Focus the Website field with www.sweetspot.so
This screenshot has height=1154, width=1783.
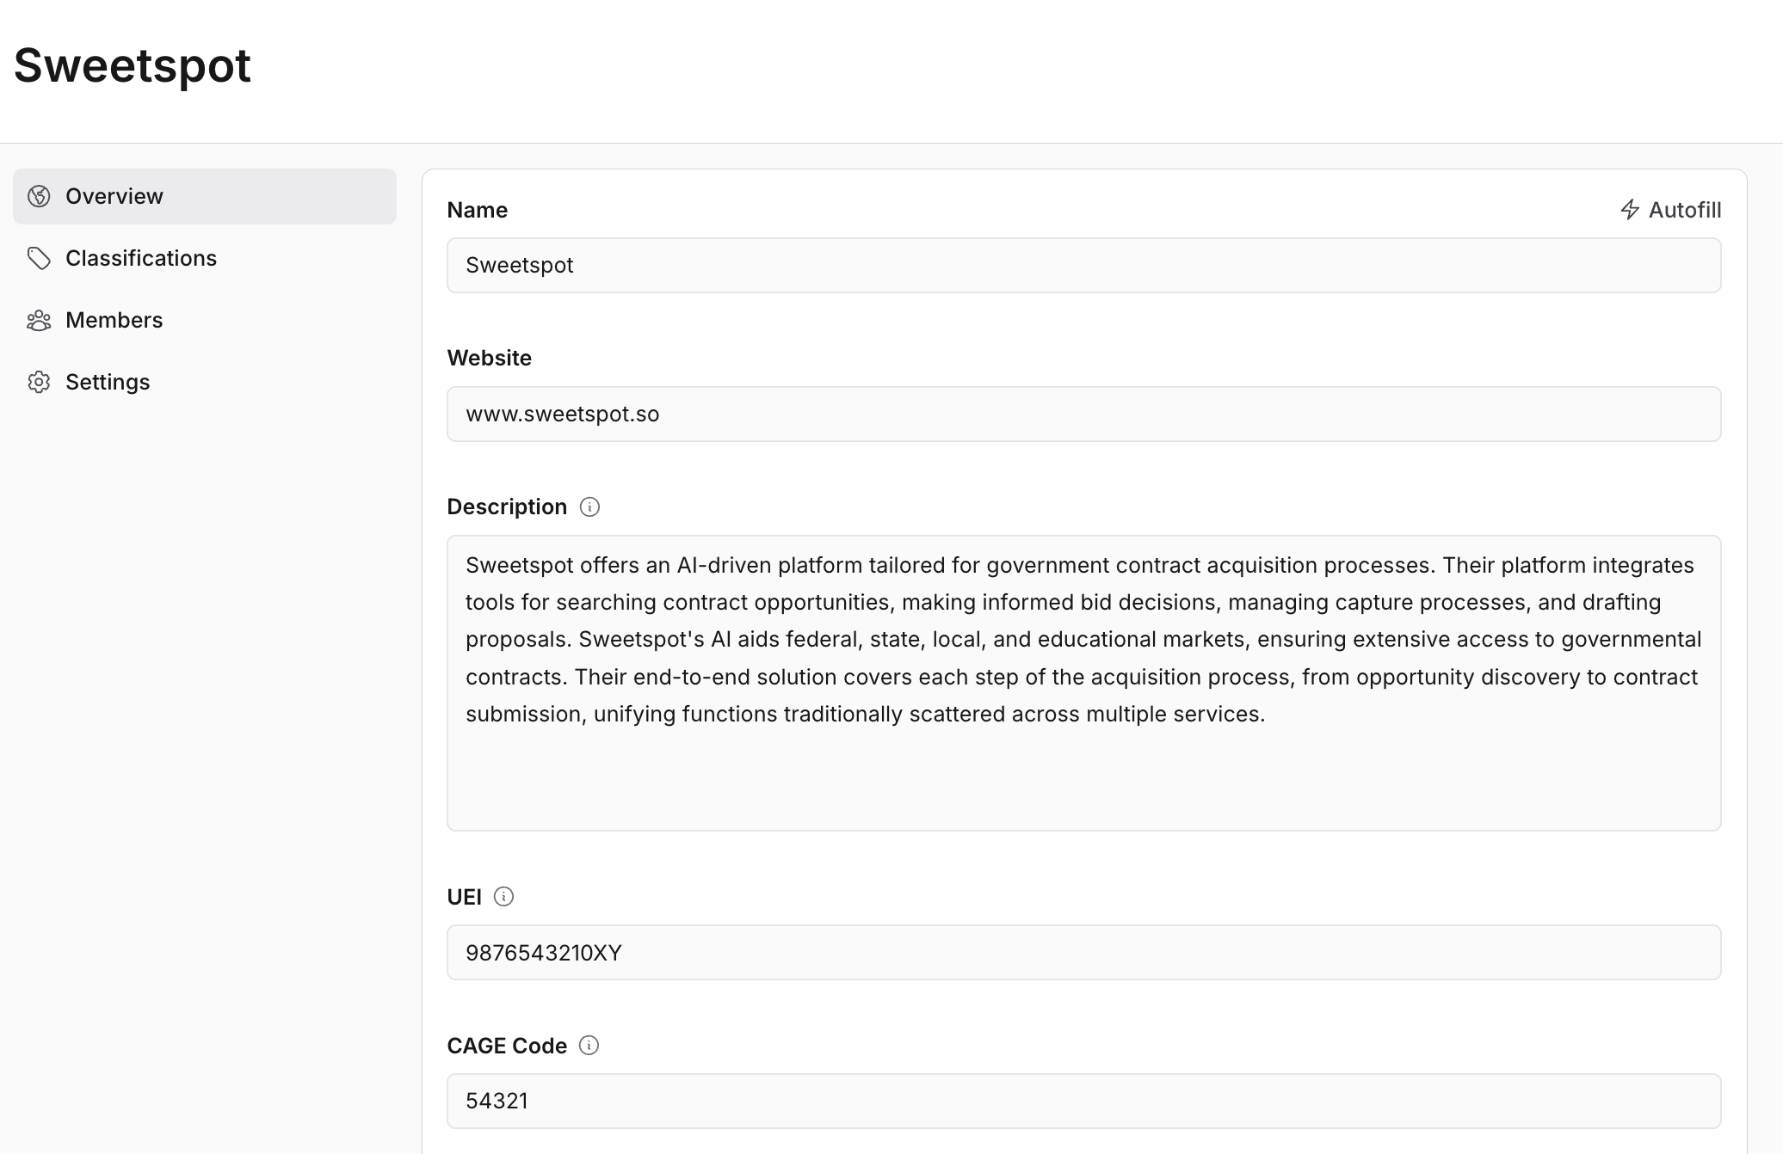(x=1083, y=414)
